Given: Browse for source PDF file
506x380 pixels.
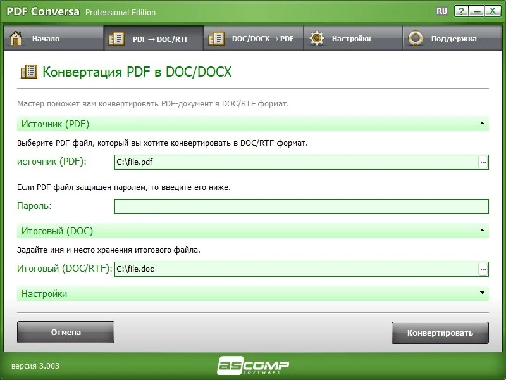Looking at the screenshot, I should click(x=483, y=162).
